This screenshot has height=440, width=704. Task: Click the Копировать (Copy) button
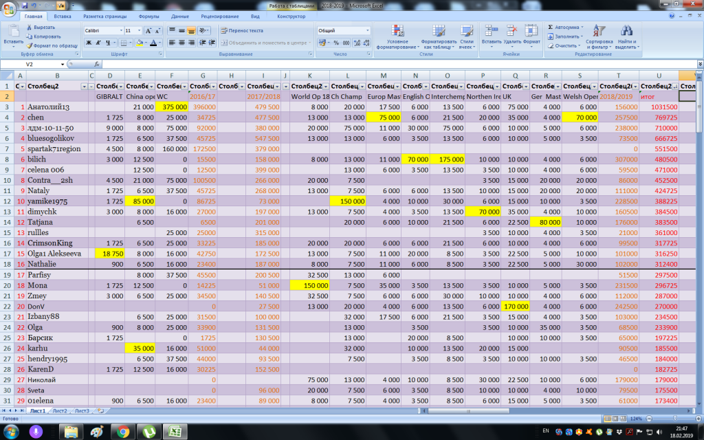coord(43,36)
